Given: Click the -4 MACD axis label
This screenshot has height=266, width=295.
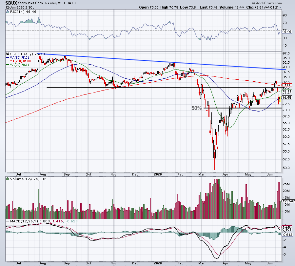Looking at the screenshot, I should 284,247.
